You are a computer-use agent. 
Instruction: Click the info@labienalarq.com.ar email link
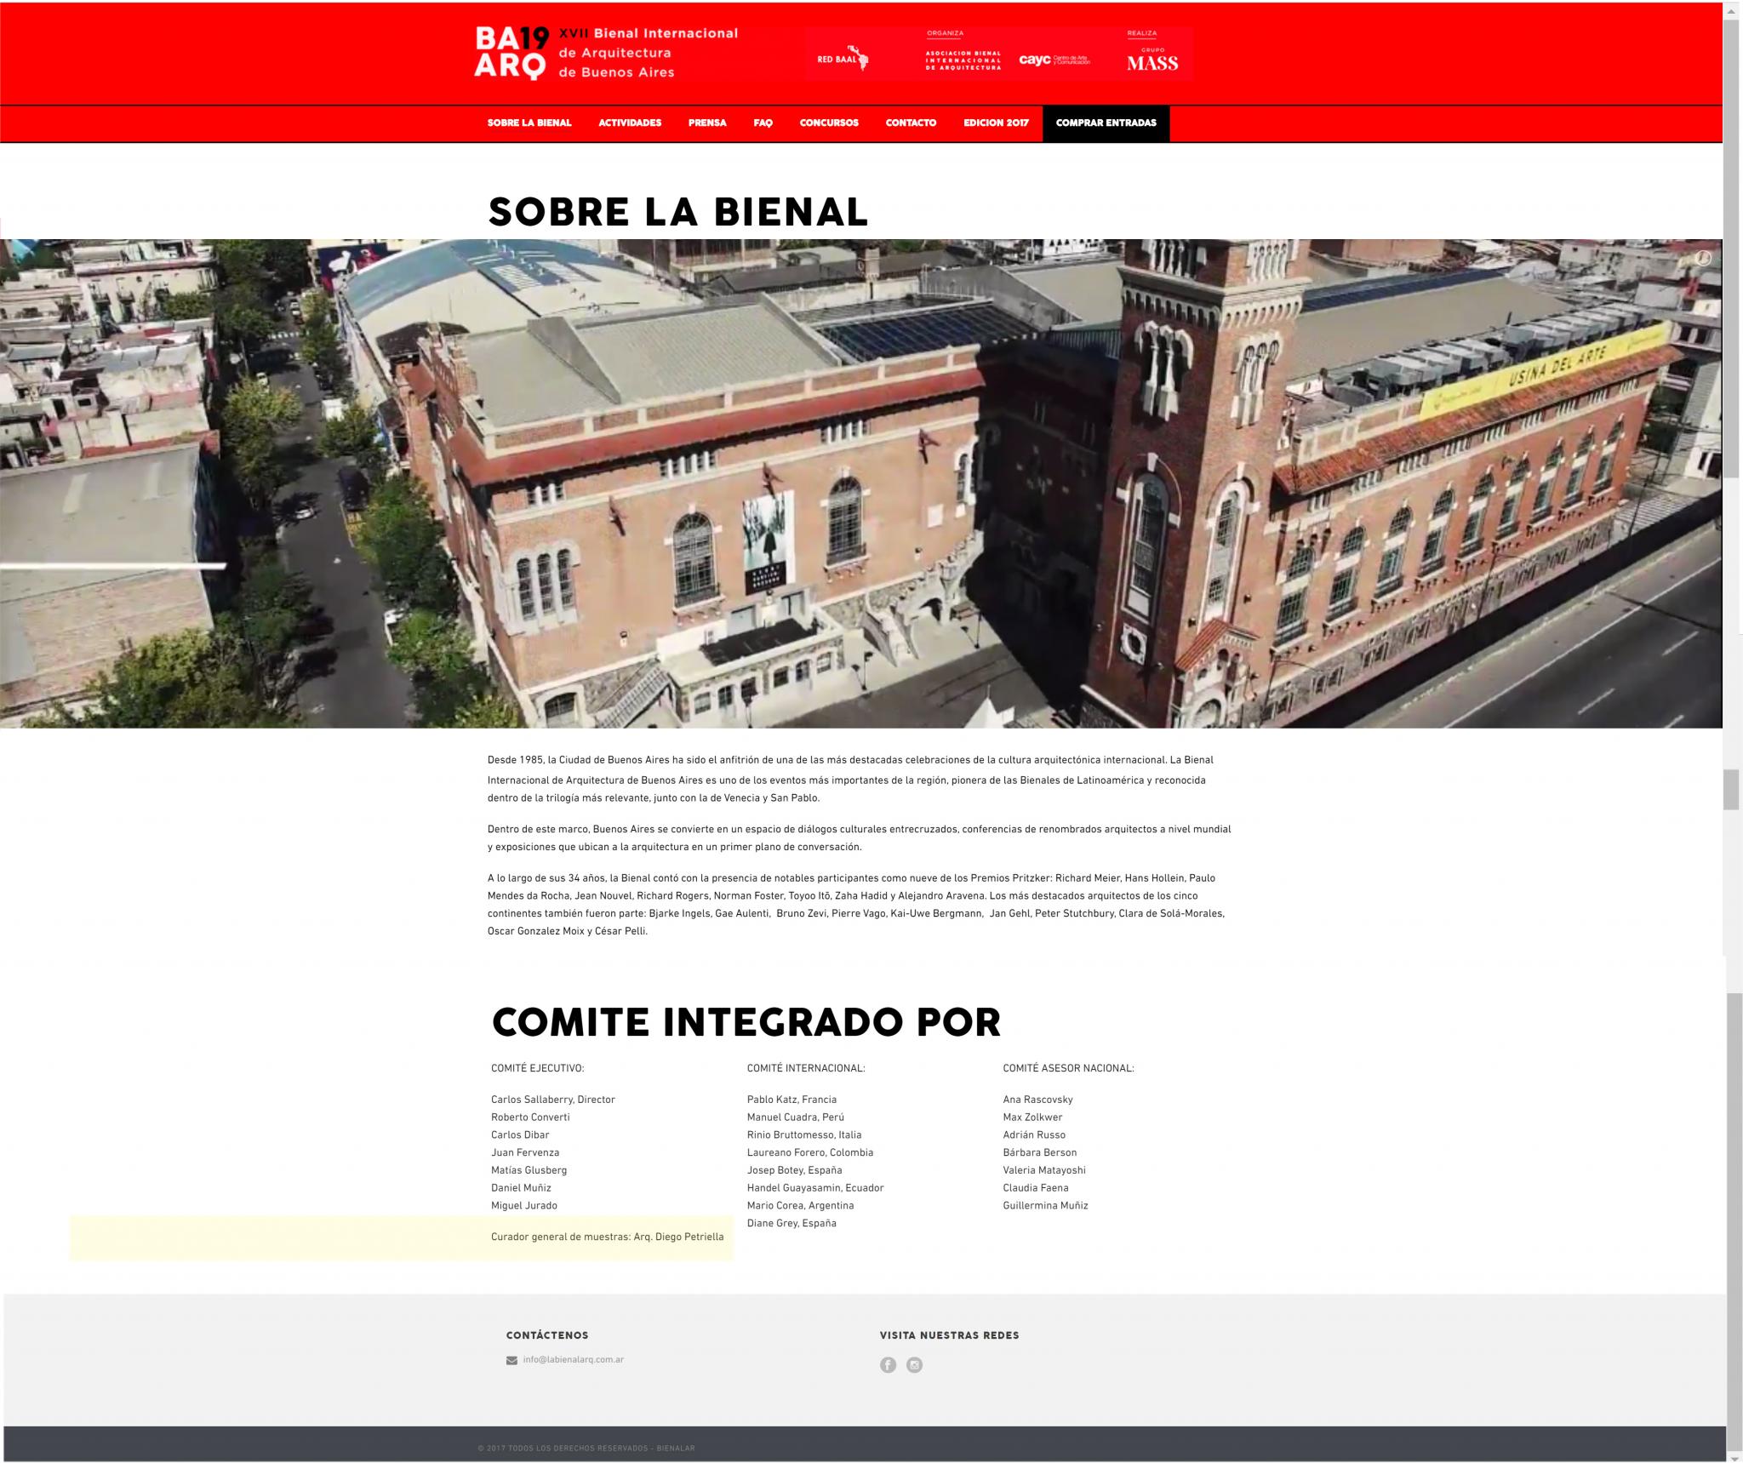tap(573, 1360)
